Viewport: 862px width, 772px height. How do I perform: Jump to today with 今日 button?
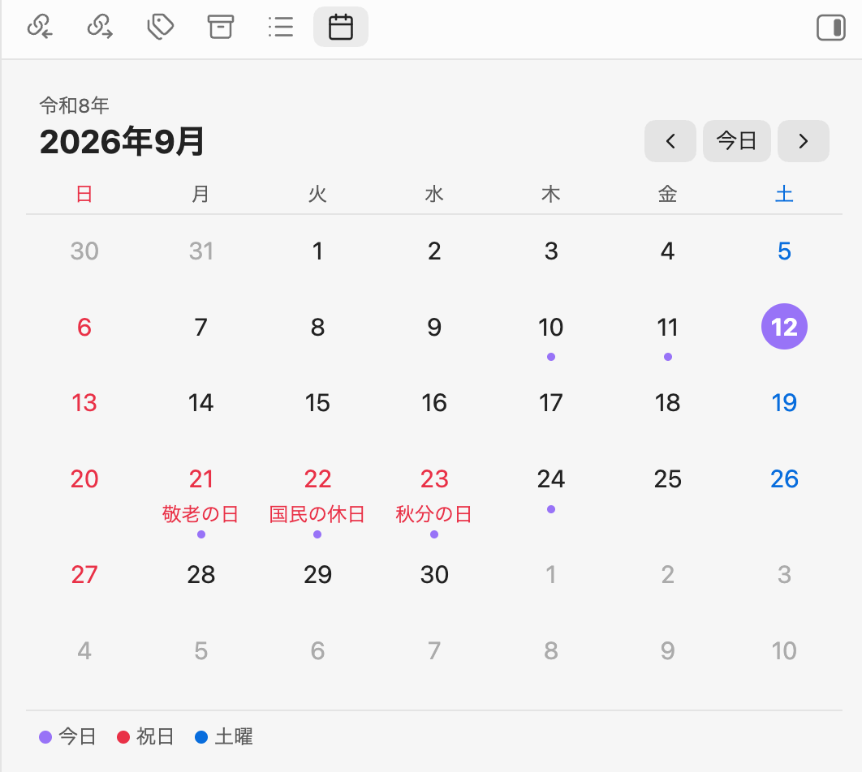(x=737, y=141)
